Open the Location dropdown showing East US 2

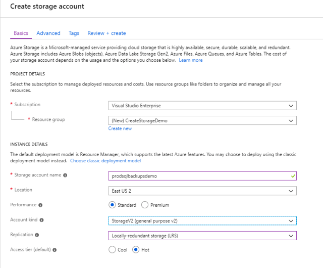coord(202,191)
